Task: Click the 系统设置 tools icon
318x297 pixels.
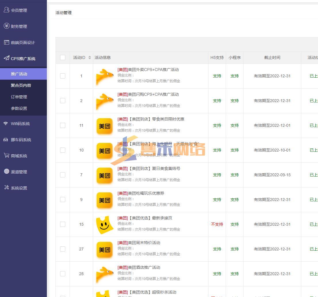Action: tap(7, 187)
